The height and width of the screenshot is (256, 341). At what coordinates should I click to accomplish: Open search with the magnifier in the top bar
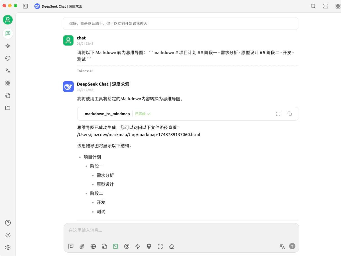313,6
